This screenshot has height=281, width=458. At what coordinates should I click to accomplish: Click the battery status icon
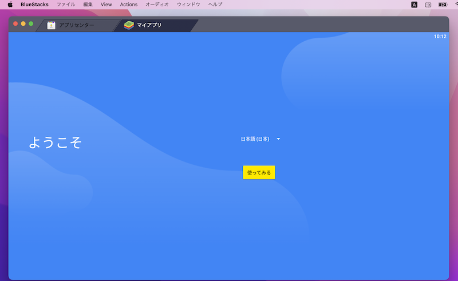pos(443,5)
